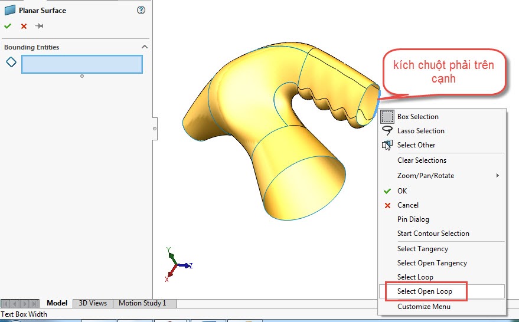Click the XYZ coordinate triad
The image size is (519, 322).
(x=178, y=265)
